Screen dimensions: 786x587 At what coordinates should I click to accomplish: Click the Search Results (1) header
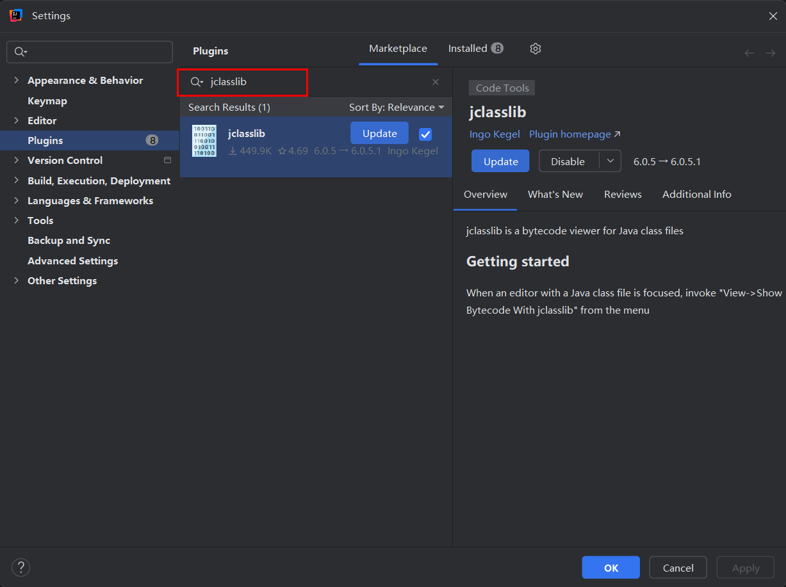tap(229, 108)
